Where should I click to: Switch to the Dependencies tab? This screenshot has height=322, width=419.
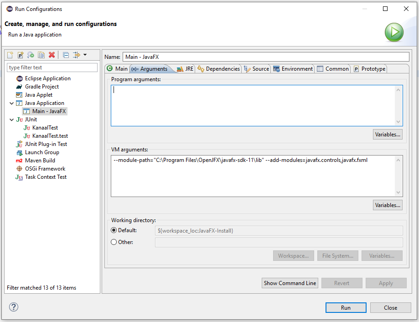[x=218, y=69]
